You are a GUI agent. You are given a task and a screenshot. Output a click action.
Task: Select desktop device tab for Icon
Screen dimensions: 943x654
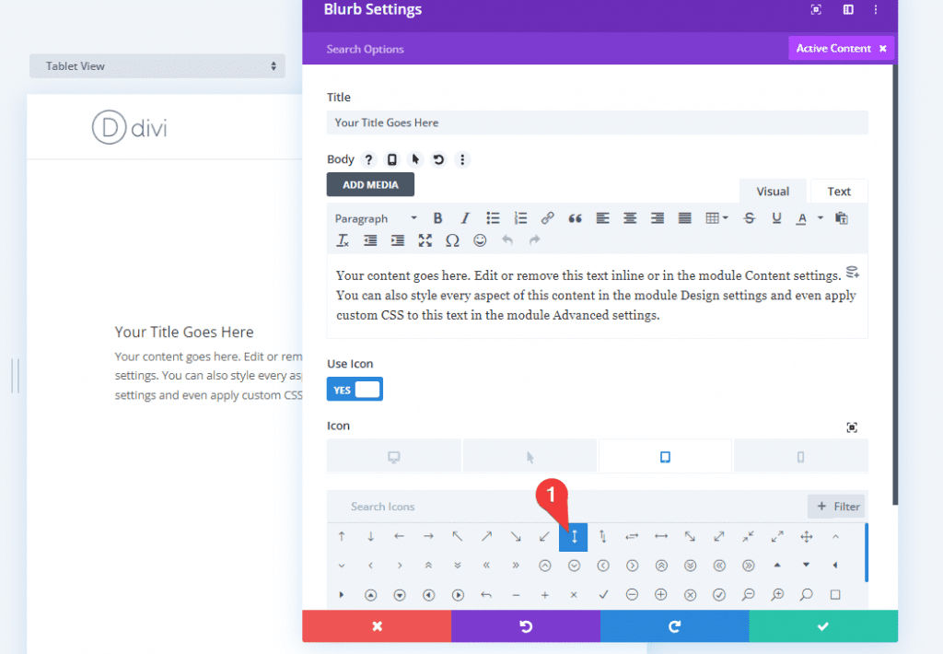point(394,457)
